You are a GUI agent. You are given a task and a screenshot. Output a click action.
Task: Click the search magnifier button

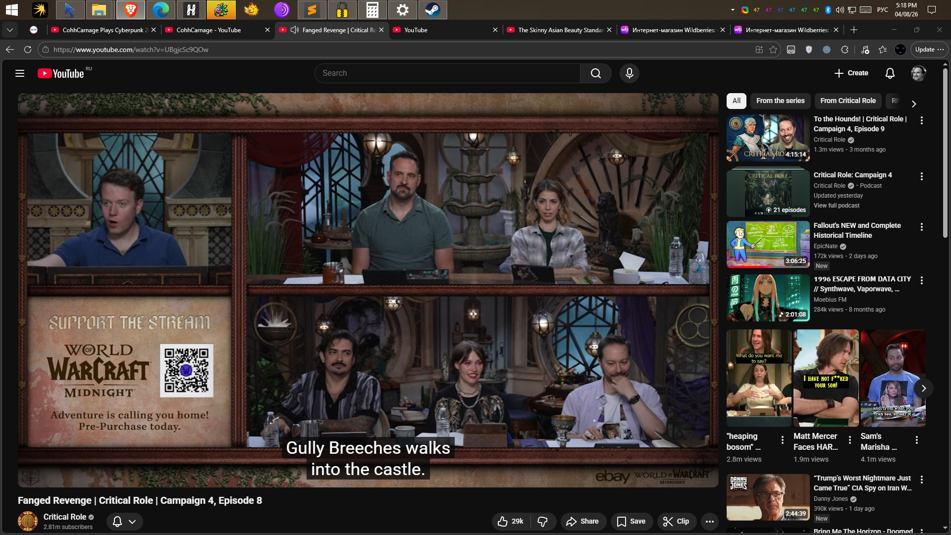click(595, 73)
